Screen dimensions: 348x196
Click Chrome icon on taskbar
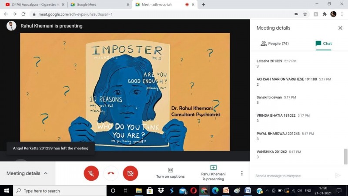[204, 191]
